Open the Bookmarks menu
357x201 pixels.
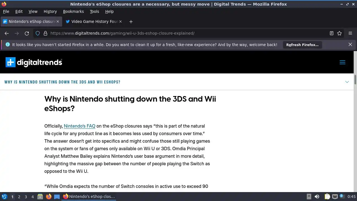(x=73, y=11)
